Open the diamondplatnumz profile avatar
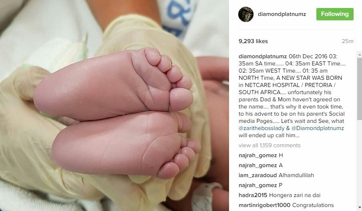Viewport: 362px width, 211px height. pyautogui.click(x=245, y=14)
